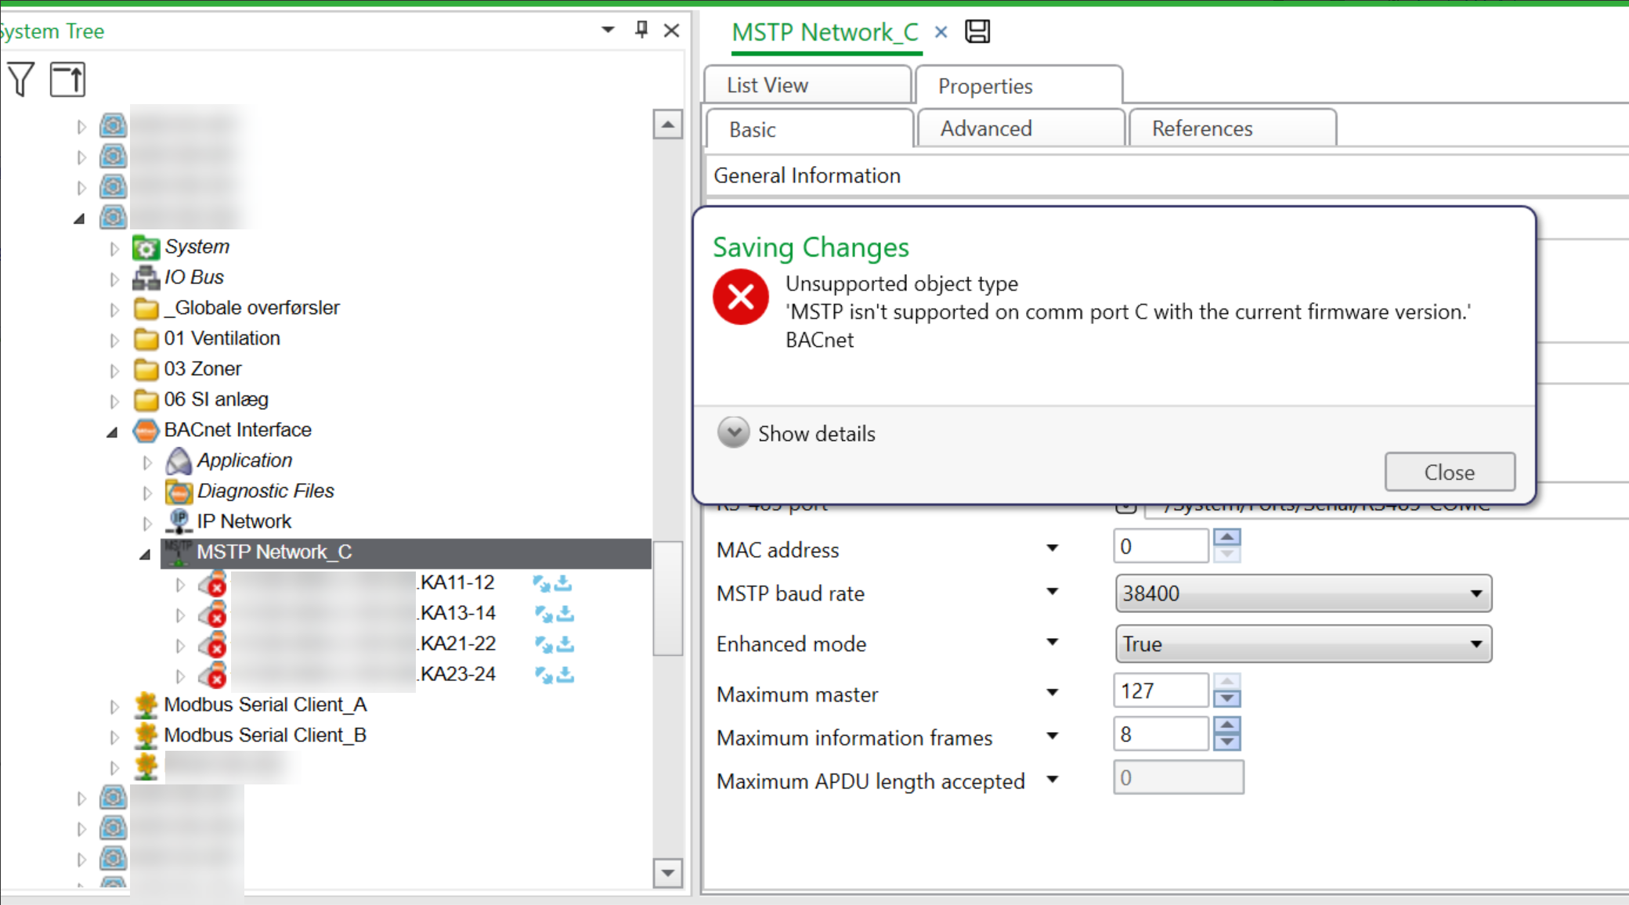Collapse the BACnet Interface tree node

pos(112,432)
